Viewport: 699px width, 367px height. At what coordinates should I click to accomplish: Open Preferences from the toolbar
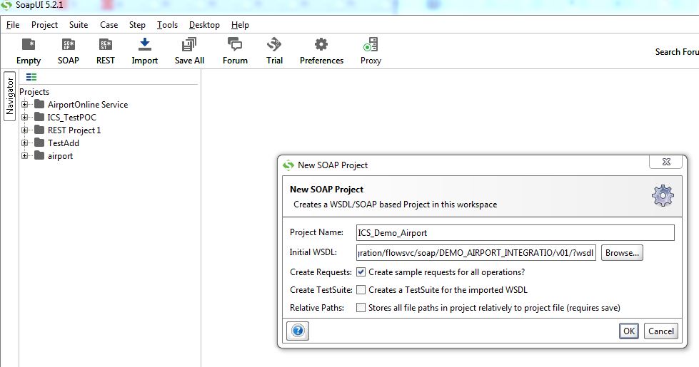pyautogui.click(x=321, y=44)
